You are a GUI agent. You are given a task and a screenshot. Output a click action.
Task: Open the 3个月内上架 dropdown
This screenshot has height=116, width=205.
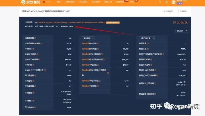(147, 38)
